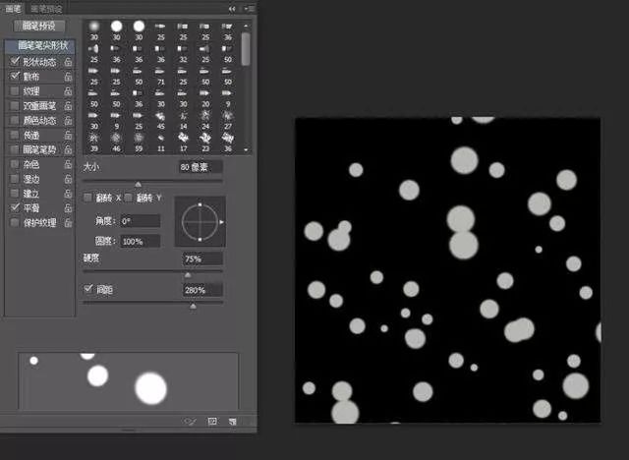629x460 pixels.
Task: Enable the 纹理 checkbox
Action: tap(15, 91)
